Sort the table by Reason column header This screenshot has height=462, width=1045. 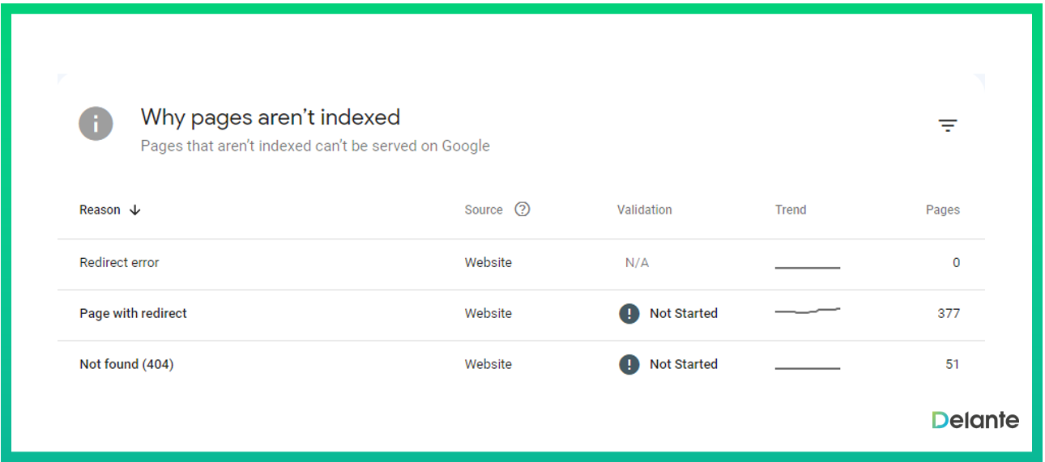(x=100, y=210)
